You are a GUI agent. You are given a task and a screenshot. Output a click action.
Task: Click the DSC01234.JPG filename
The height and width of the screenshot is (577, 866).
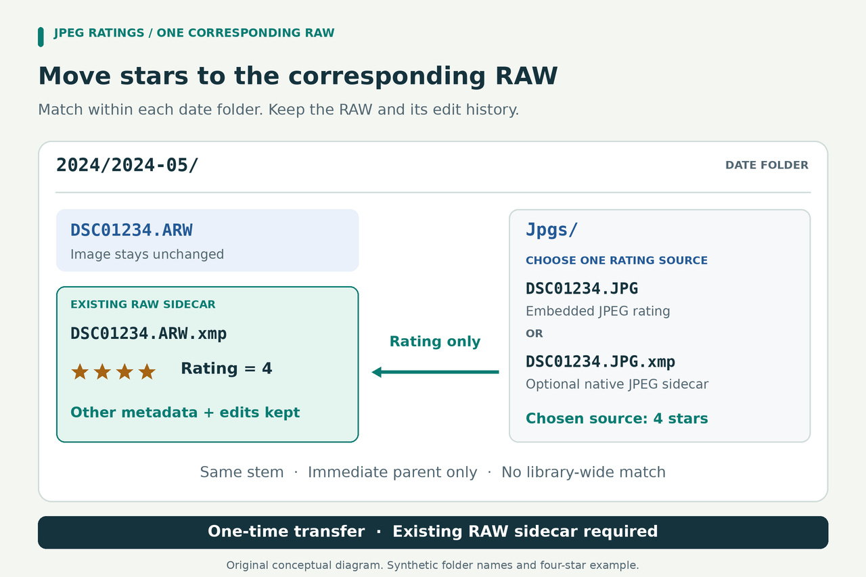pos(582,289)
